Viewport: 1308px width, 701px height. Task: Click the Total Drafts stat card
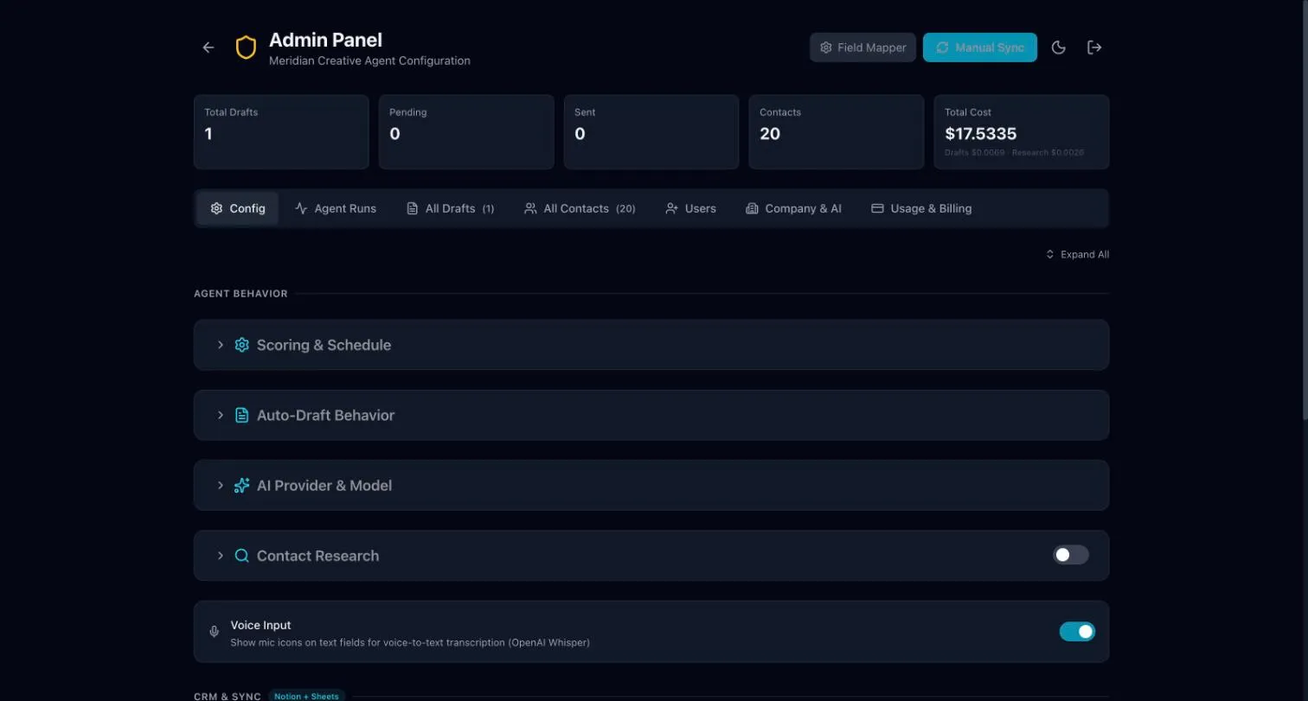(281, 131)
